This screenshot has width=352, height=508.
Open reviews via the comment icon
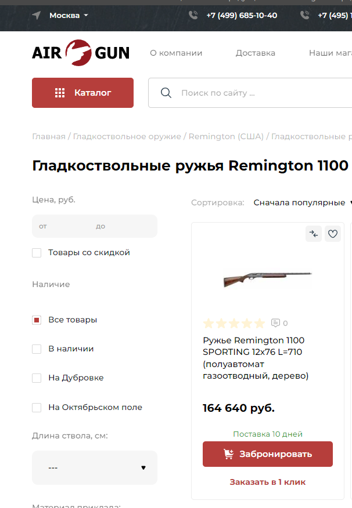point(276,323)
